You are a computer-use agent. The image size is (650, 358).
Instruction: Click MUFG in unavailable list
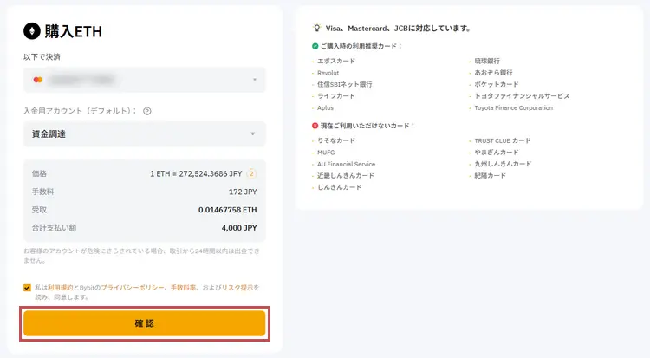326,153
